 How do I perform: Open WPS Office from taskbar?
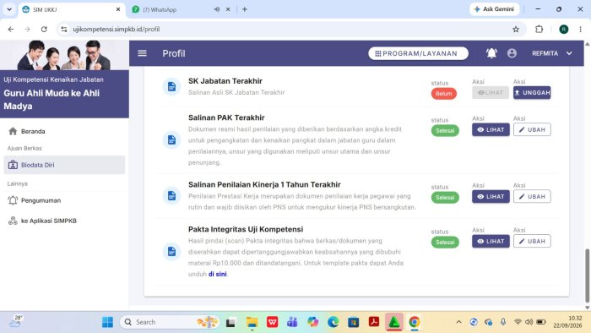[x=273, y=322]
